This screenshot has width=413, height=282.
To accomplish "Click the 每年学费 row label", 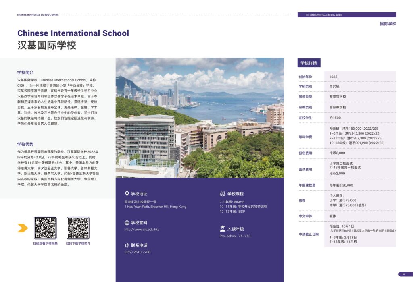I will click(305, 137).
